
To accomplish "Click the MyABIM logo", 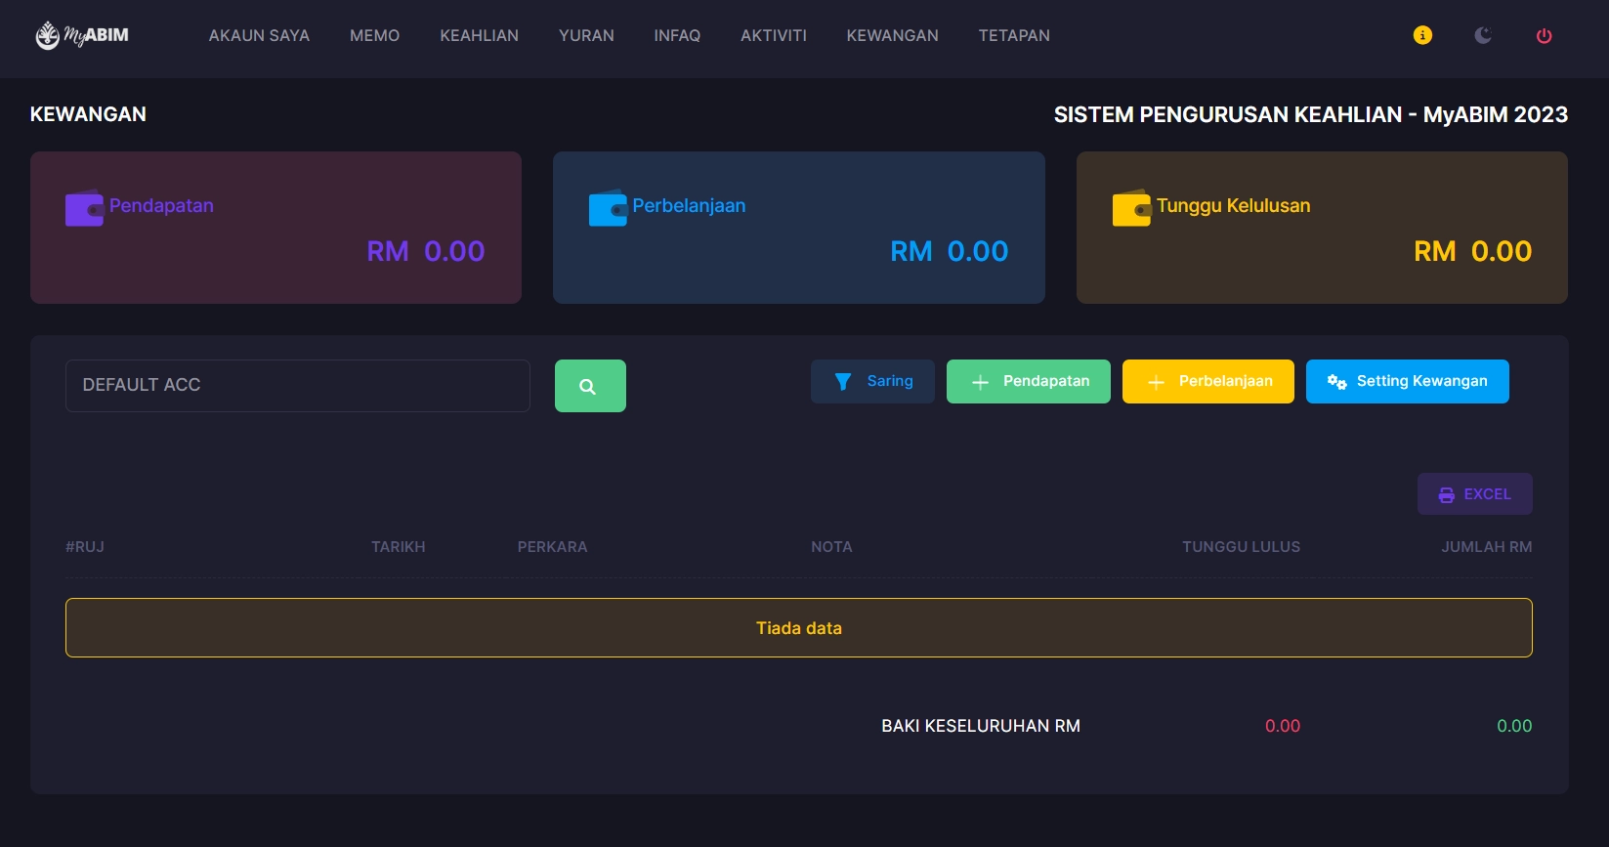I will [x=82, y=36].
